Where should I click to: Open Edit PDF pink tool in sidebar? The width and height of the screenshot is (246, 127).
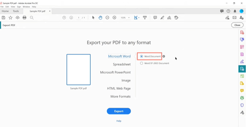tap(242, 47)
